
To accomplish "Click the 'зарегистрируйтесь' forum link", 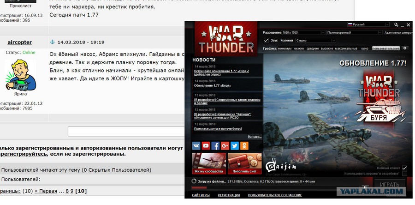I will pyautogui.click(x=23, y=154).
